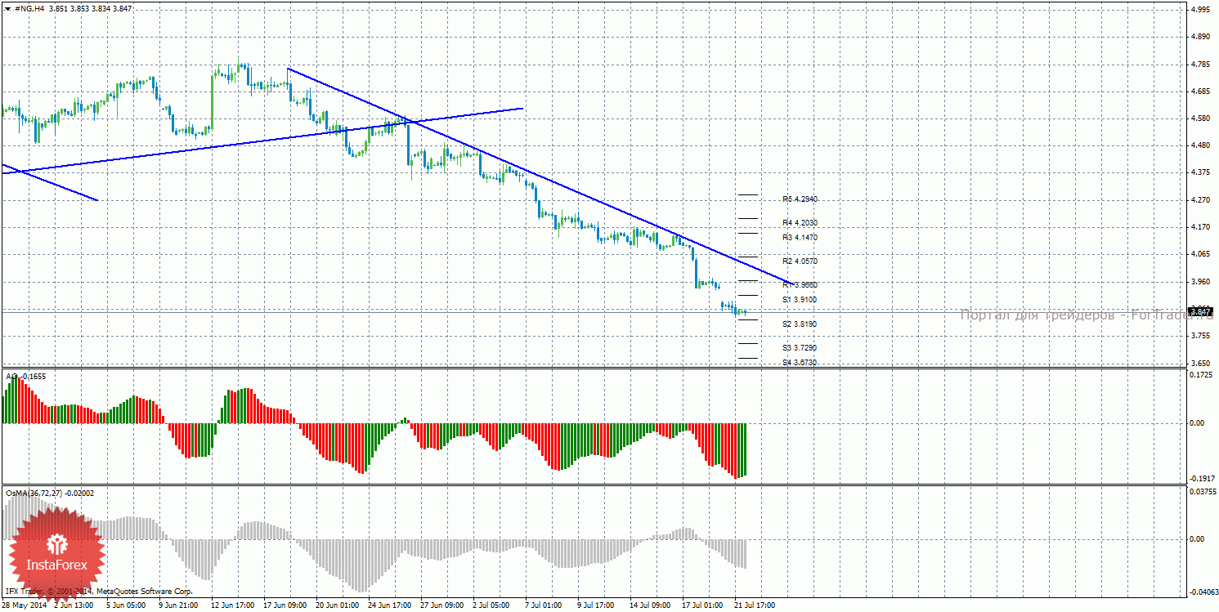Click the 7 Jul 01:00 time label
The width and height of the screenshot is (1219, 612).
pos(543,605)
